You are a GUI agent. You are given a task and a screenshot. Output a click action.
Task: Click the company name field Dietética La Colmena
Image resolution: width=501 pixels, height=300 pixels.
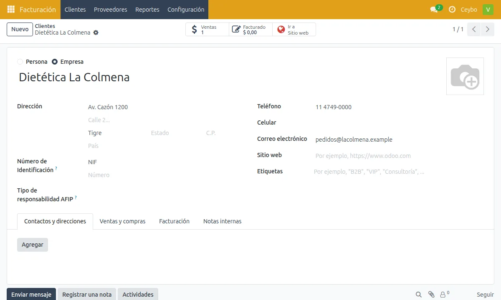228,77
